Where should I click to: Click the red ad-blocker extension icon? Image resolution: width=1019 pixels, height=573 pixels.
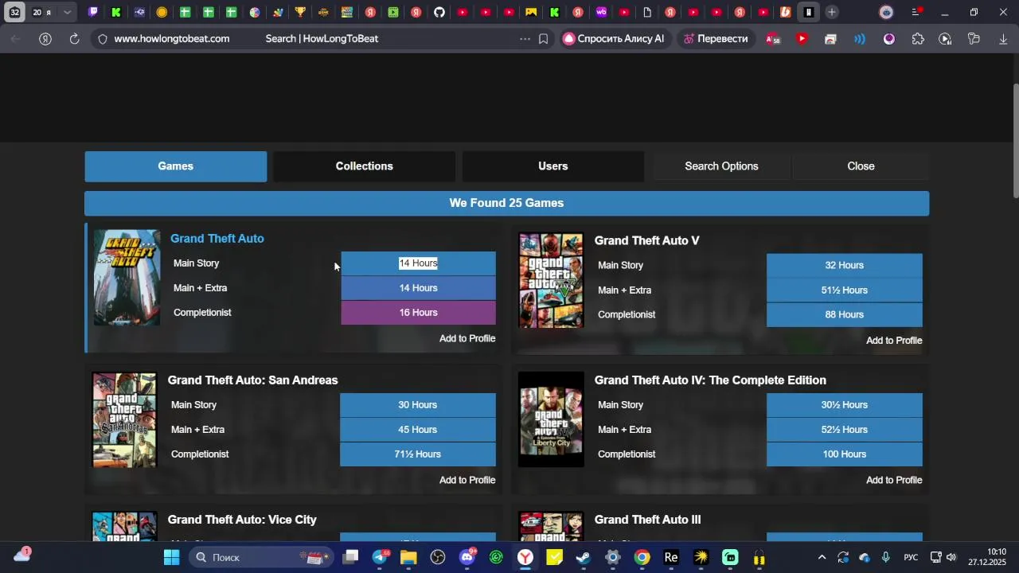click(773, 38)
